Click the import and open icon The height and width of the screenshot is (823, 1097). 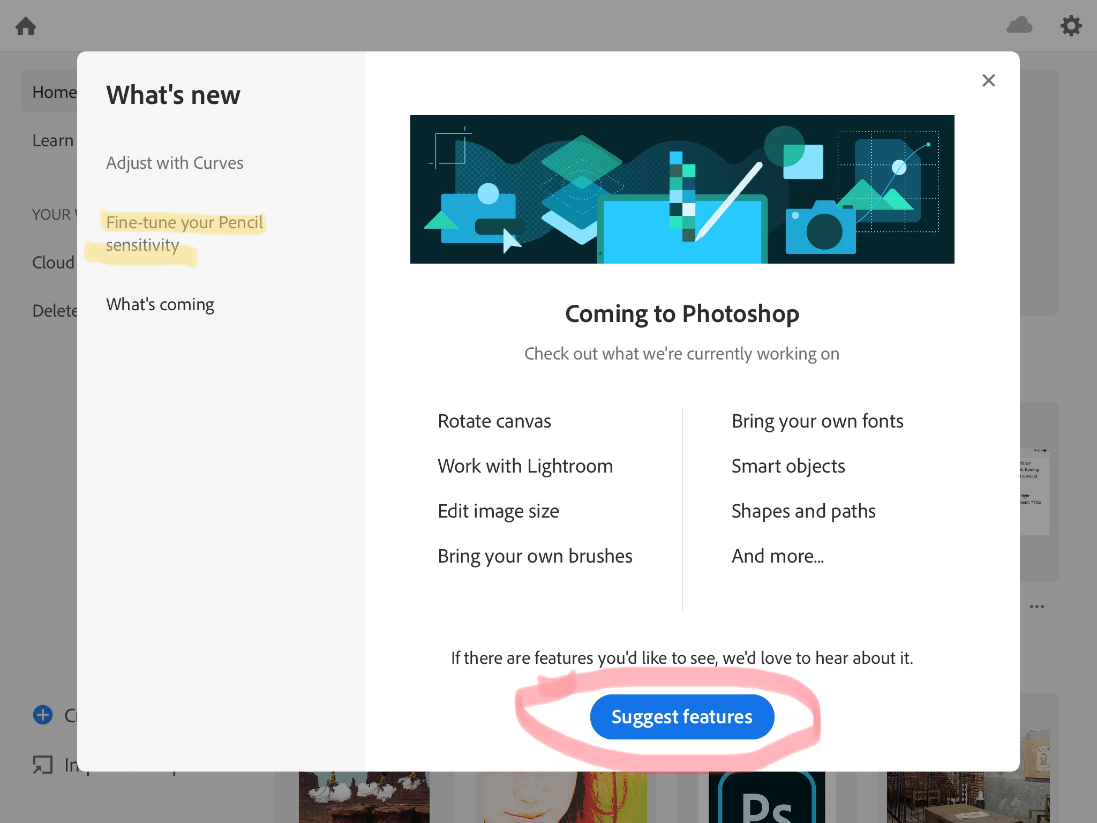pyautogui.click(x=43, y=765)
